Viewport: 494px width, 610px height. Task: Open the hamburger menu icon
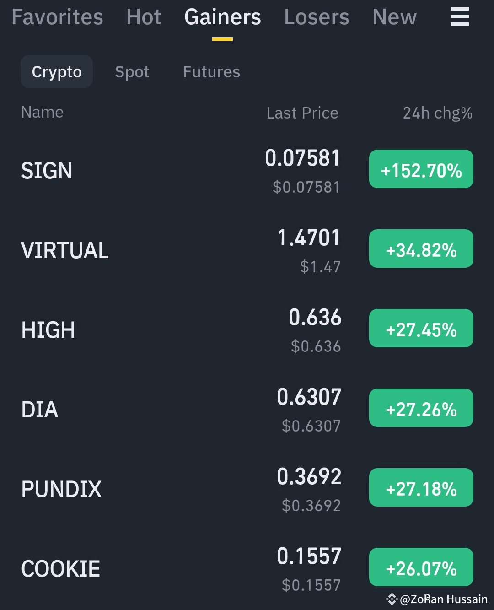tap(459, 17)
